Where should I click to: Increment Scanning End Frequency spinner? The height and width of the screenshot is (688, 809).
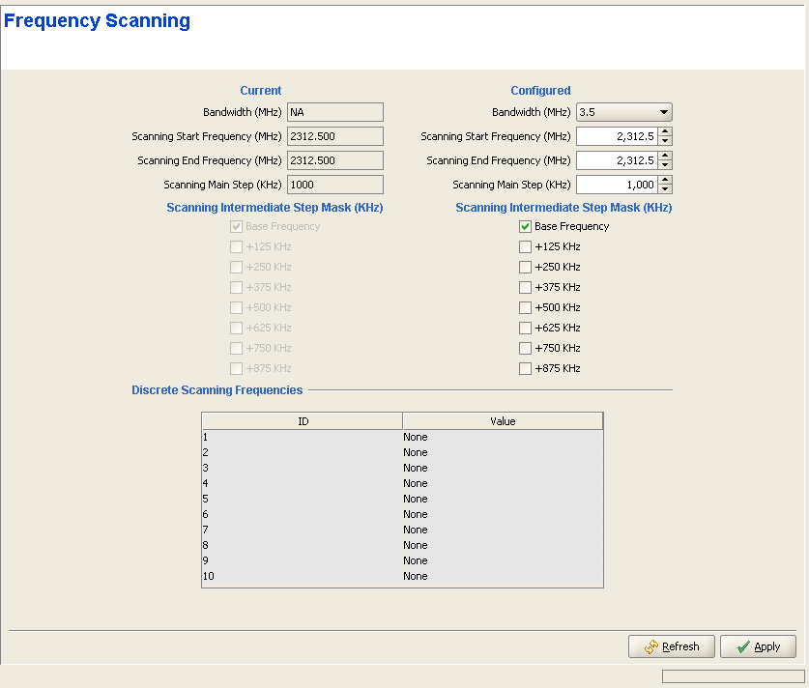[665, 157]
